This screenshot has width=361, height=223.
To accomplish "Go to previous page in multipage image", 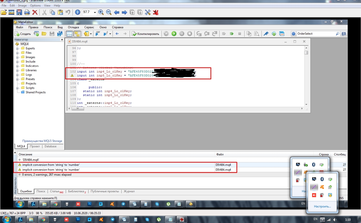I will point(132,12).
